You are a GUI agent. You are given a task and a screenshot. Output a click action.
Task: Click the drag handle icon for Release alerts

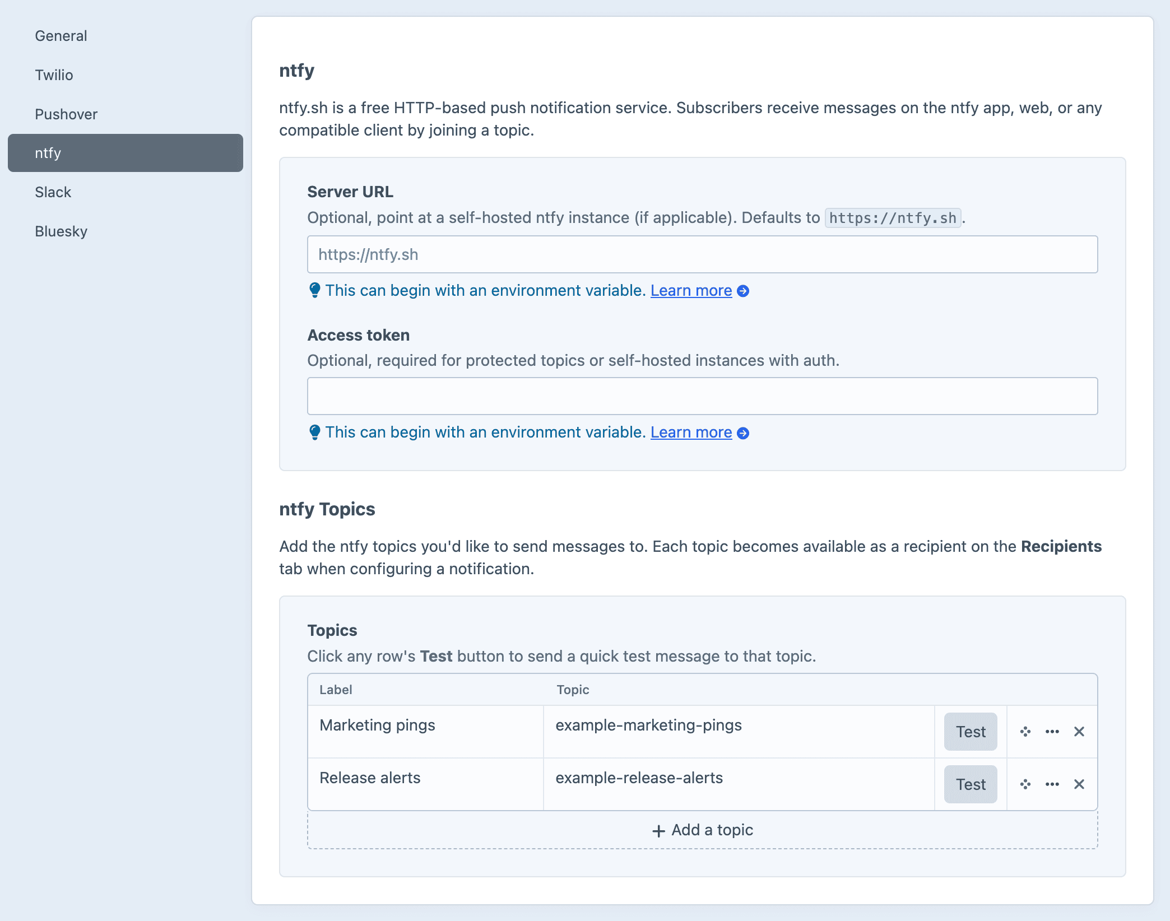click(x=1025, y=784)
